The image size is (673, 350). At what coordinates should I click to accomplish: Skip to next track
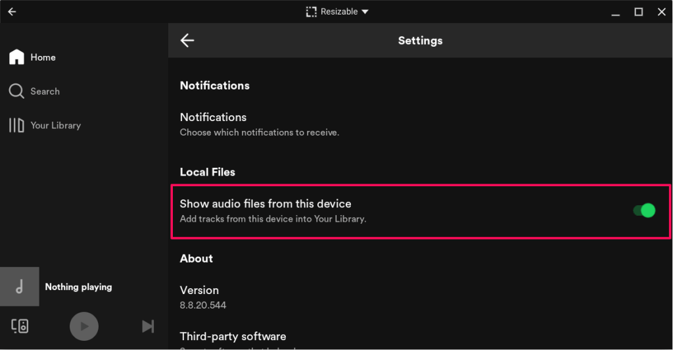(x=148, y=326)
